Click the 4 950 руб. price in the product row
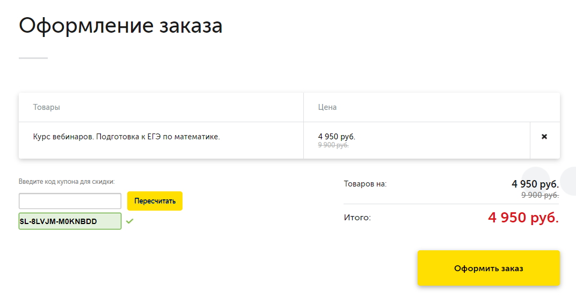Image resolution: width=576 pixels, height=298 pixels. coord(337,137)
